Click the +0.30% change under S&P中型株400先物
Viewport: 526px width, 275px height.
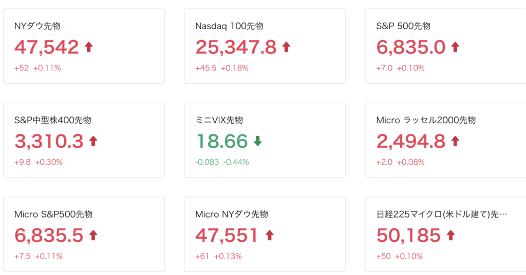tap(49, 162)
